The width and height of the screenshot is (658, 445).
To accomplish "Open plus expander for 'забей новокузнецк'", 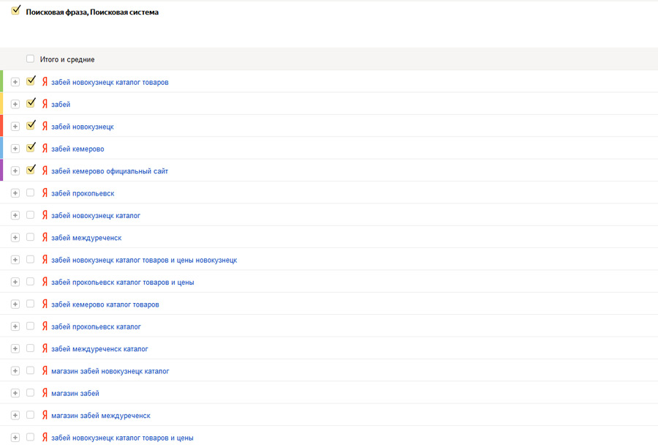I will pos(15,127).
